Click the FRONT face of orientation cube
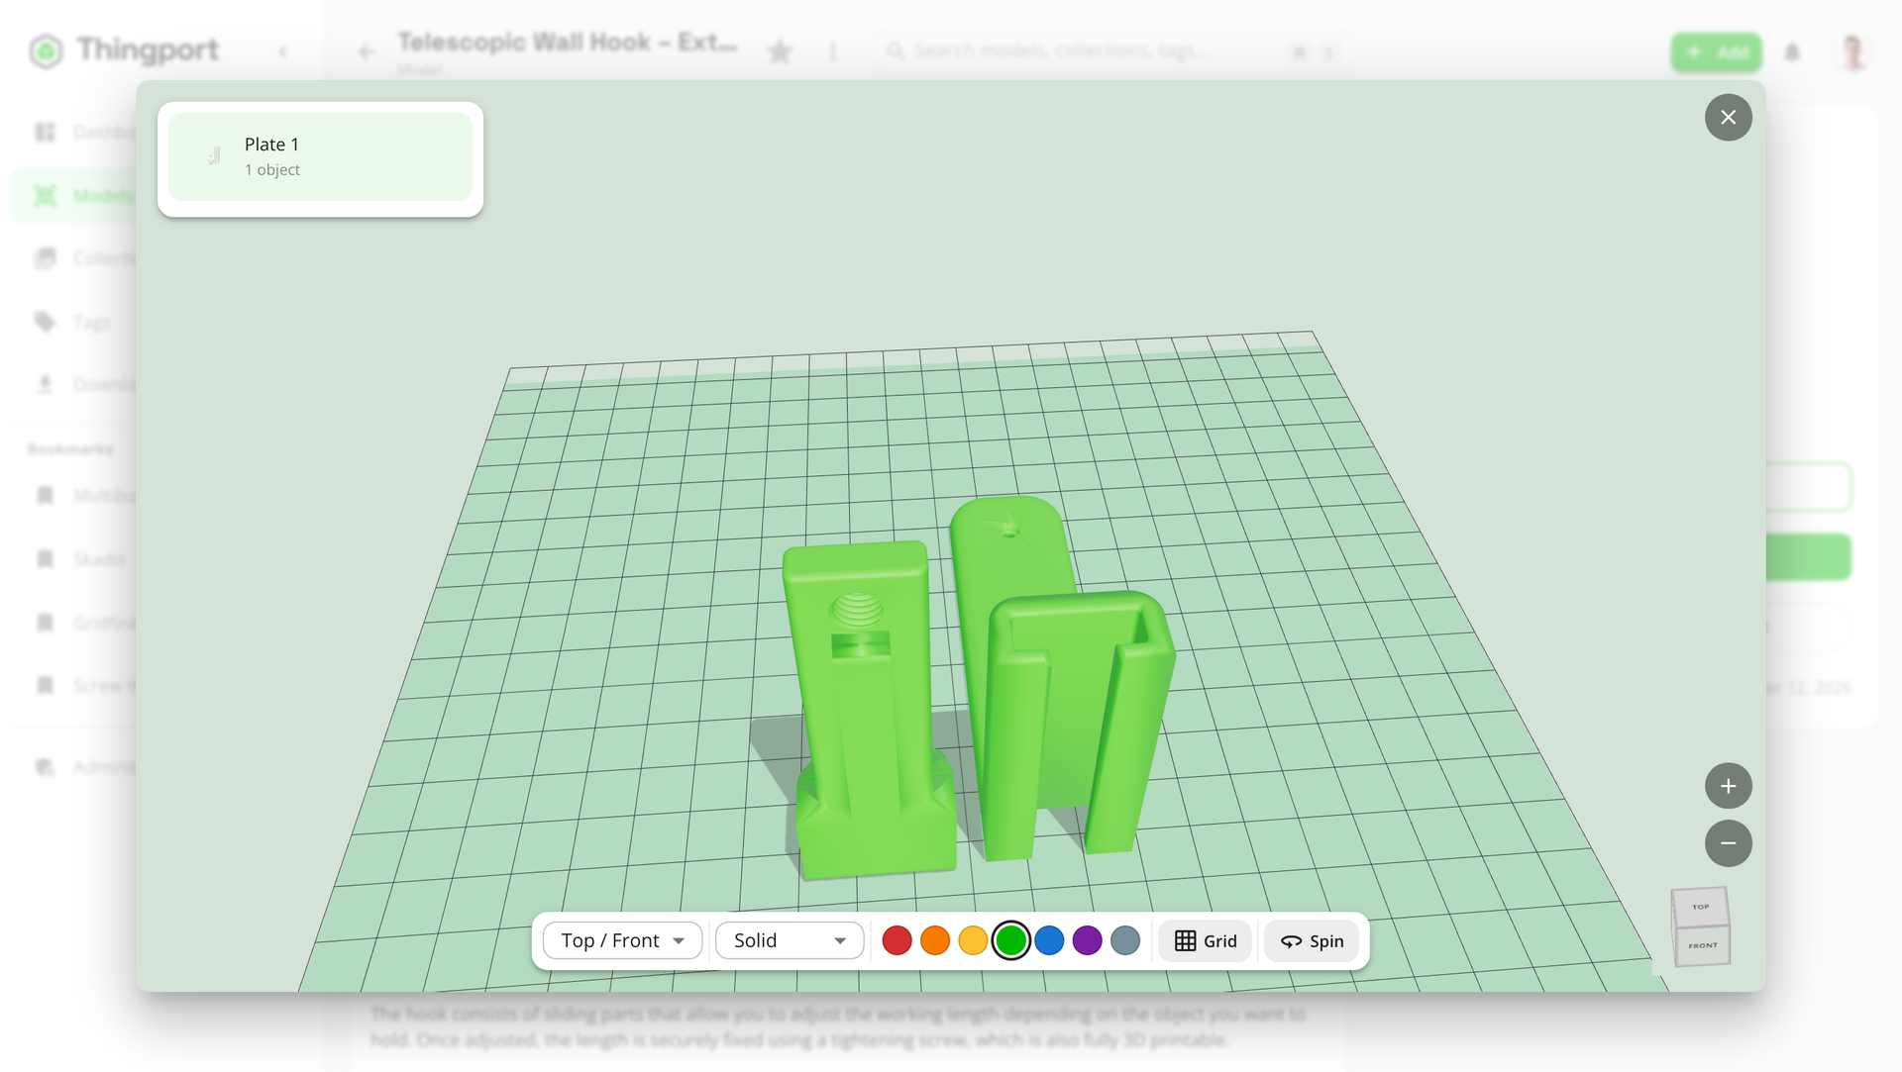The width and height of the screenshot is (1902, 1072). click(1703, 945)
